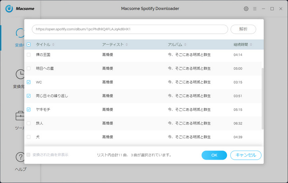288x183 pixels.
Task: Click the title 裸の王国
Action: pos(43,55)
